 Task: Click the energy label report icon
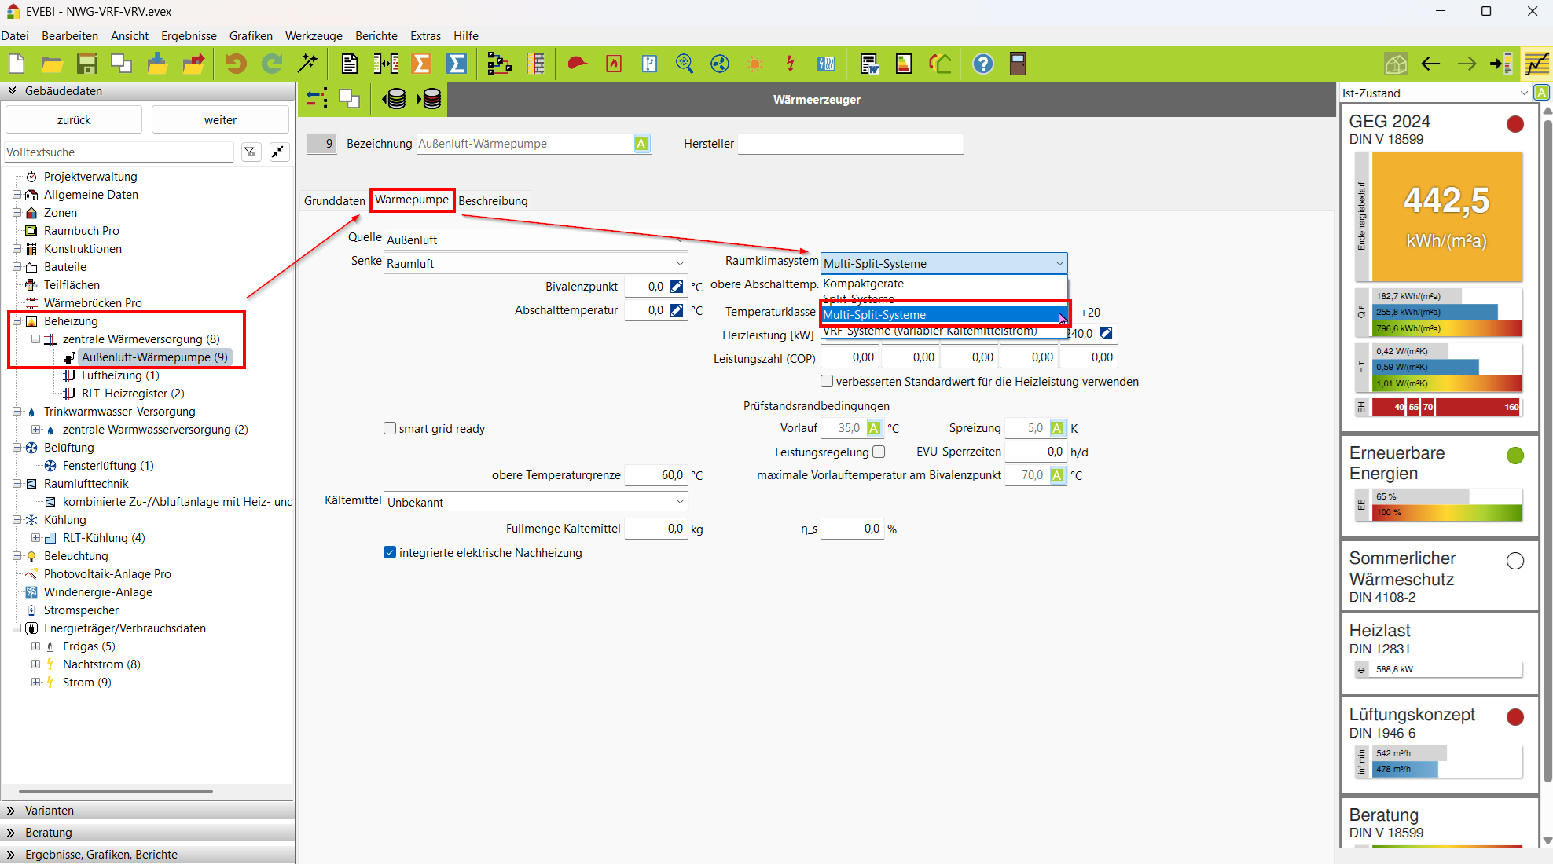904,64
